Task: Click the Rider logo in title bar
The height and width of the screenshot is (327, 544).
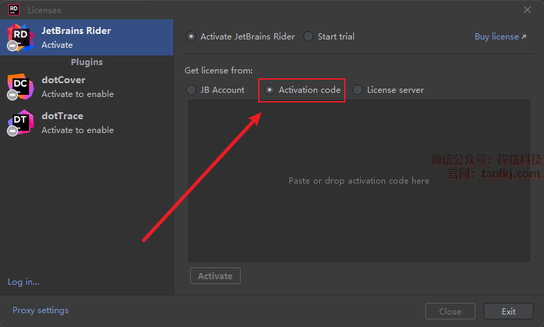Action: click(13, 10)
